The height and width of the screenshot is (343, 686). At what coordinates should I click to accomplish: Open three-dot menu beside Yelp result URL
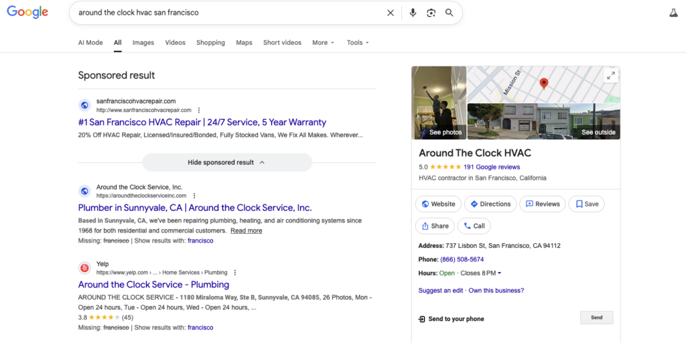(x=235, y=273)
